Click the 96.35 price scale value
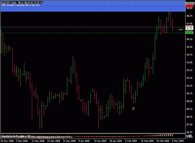 189,39
